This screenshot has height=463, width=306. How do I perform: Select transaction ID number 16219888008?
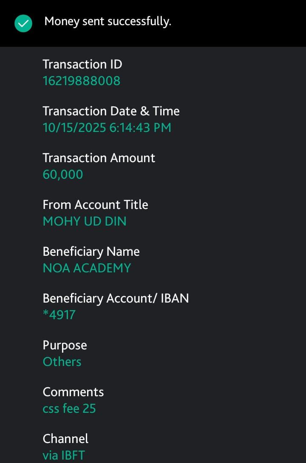tap(82, 81)
